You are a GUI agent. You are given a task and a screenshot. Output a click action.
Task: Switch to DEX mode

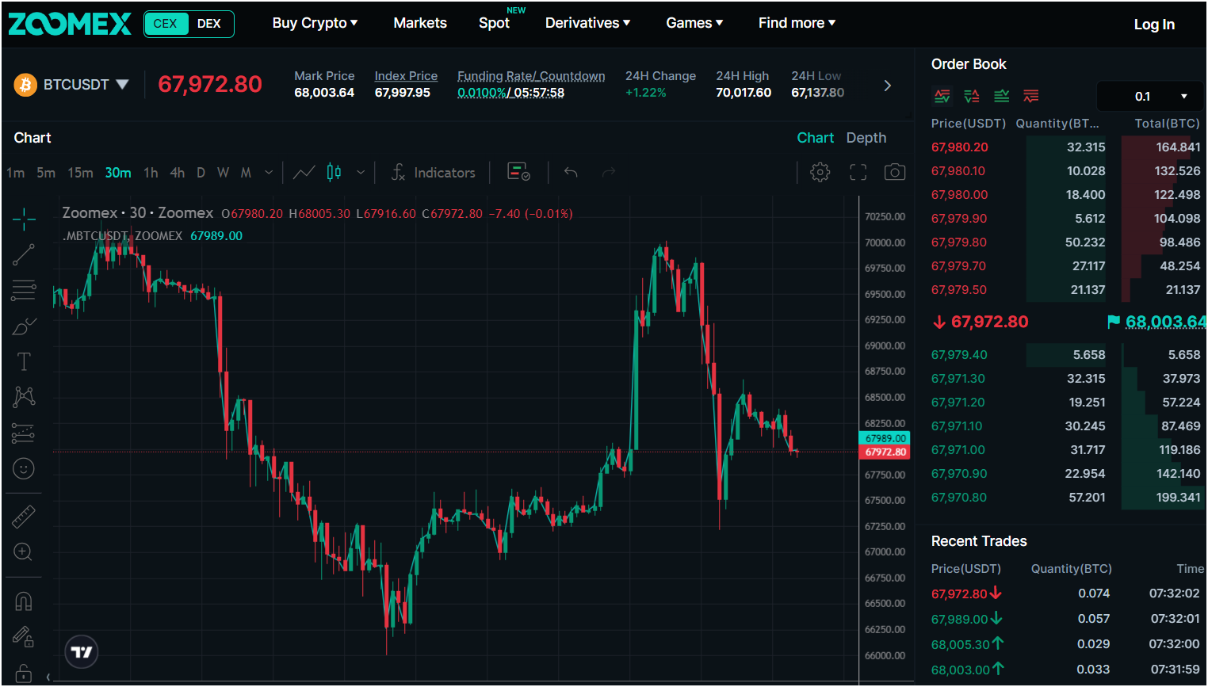tap(209, 24)
